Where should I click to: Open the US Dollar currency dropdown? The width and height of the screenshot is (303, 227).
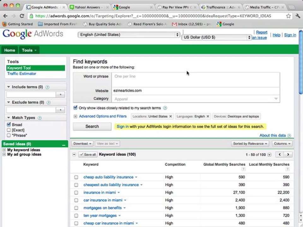217,37
